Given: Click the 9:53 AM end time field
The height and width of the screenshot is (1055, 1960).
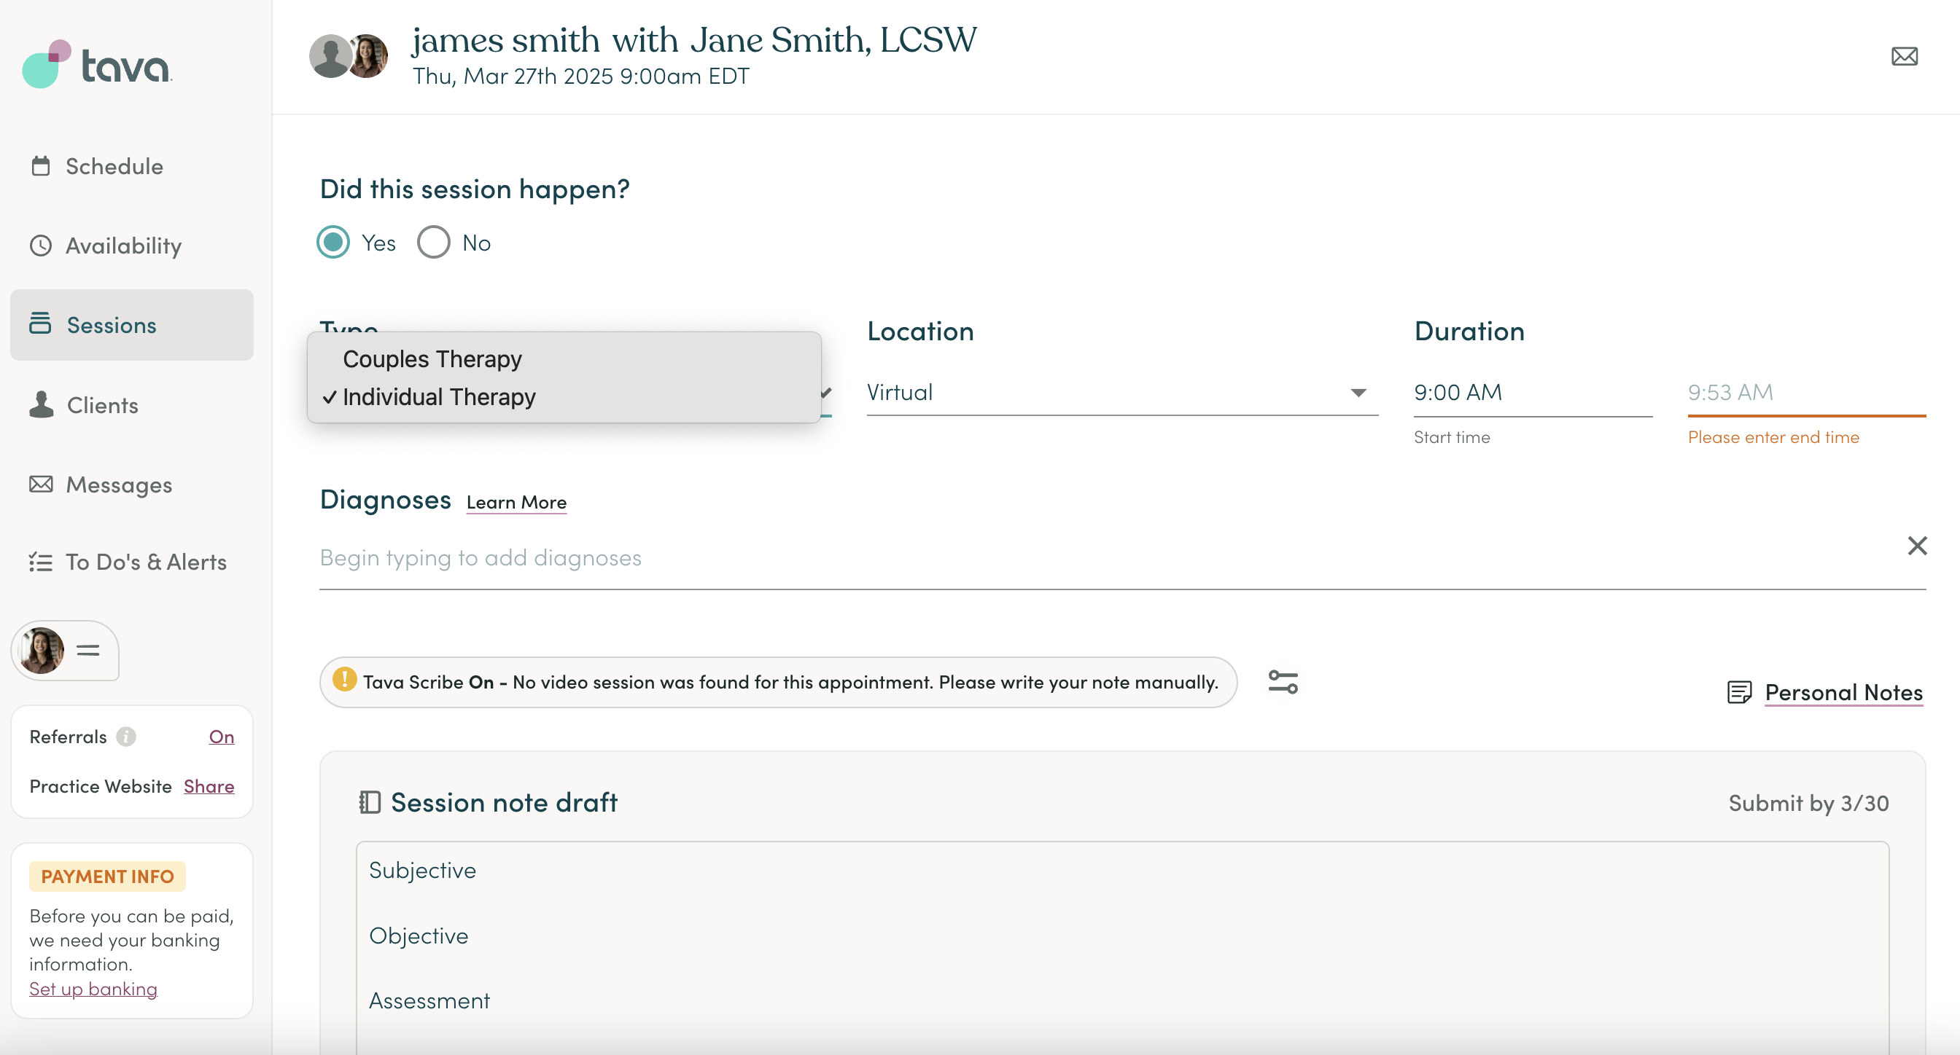Looking at the screenshot, I should tap(1806, 393).
